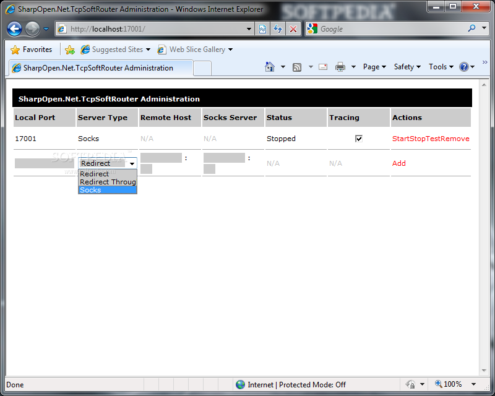Open recent pages dropdown beside Forward button
Image resolution: width=495 pixels, height=396 pixels.
pyautogui.click(x=46, y=29)
